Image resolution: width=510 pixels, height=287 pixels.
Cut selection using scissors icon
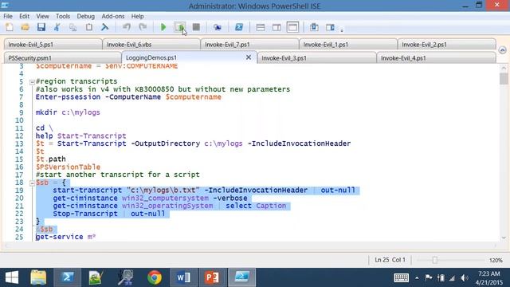click(57, 27)
